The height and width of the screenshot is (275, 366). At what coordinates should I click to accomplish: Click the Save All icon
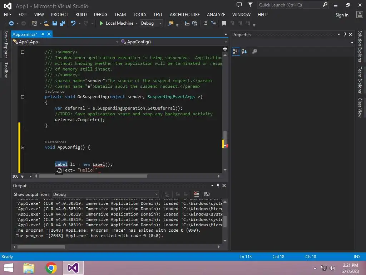63,23
